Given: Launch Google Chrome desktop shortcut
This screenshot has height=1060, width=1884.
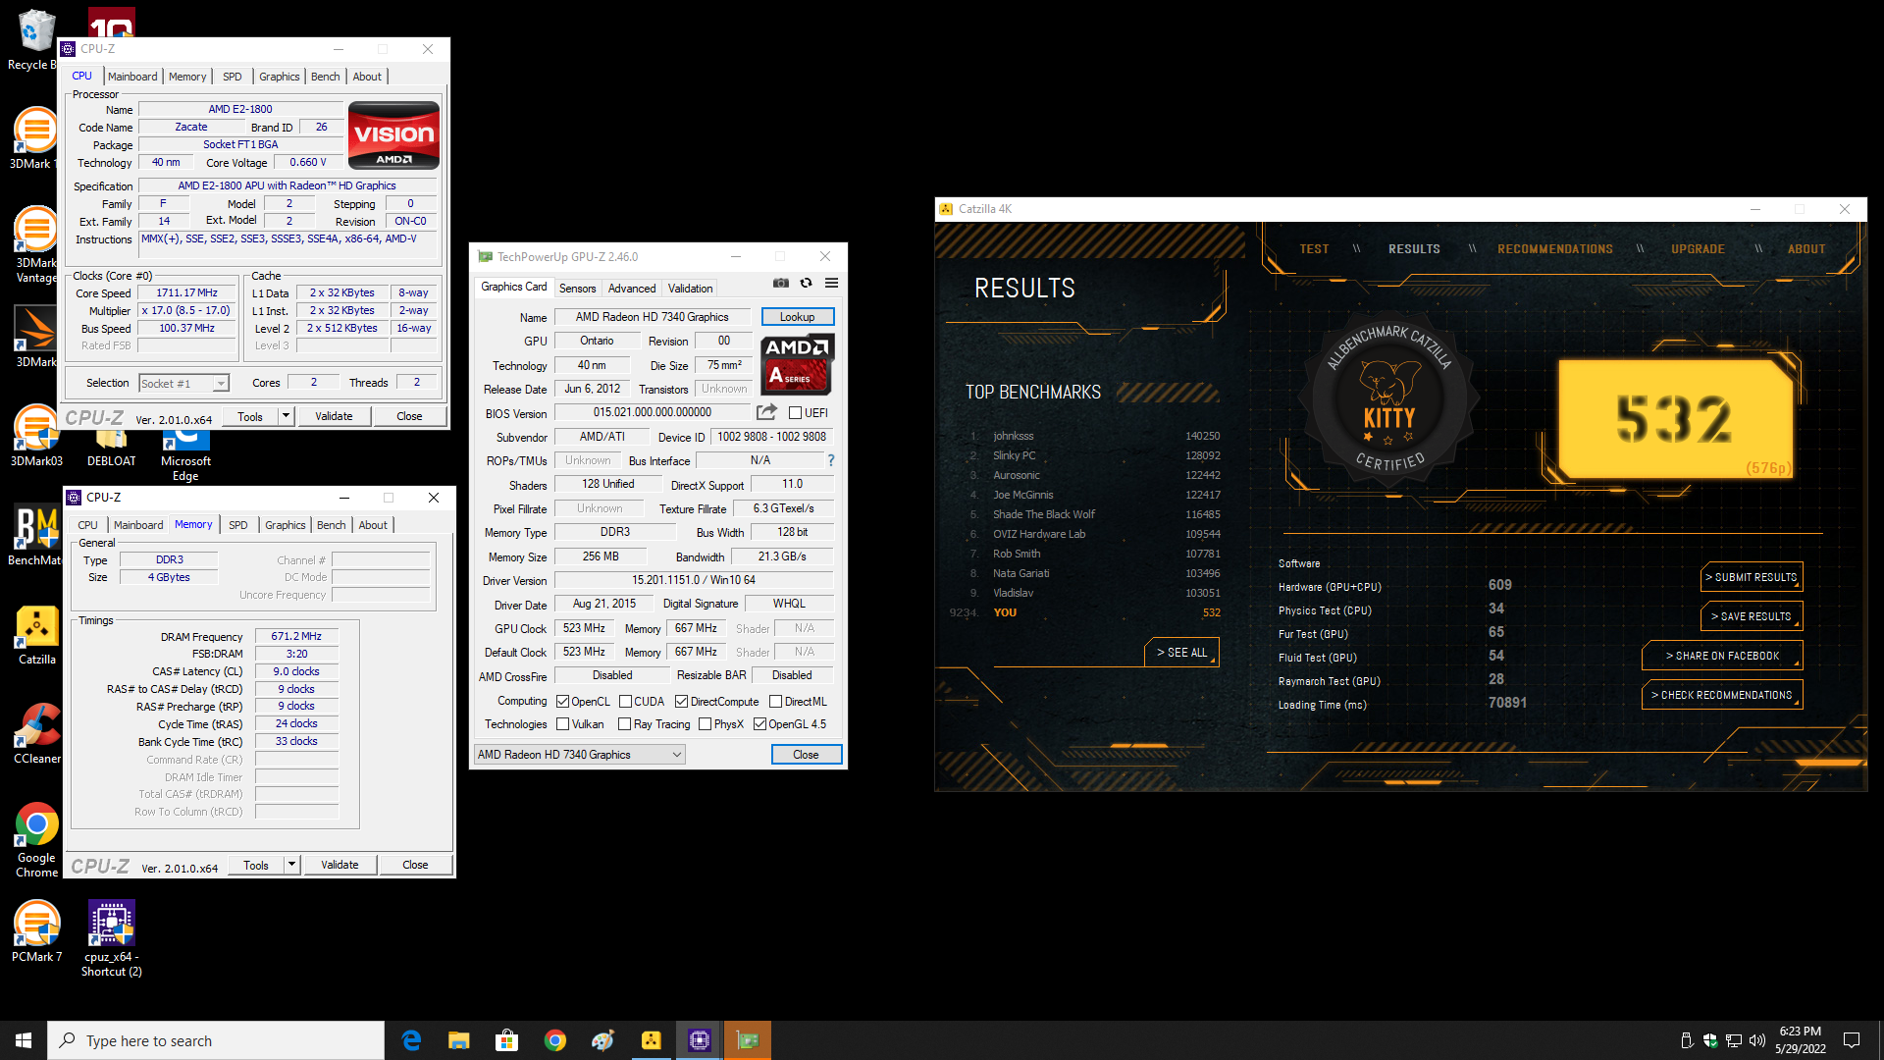Looking at the screenshot, I should [x=36, y=840].
